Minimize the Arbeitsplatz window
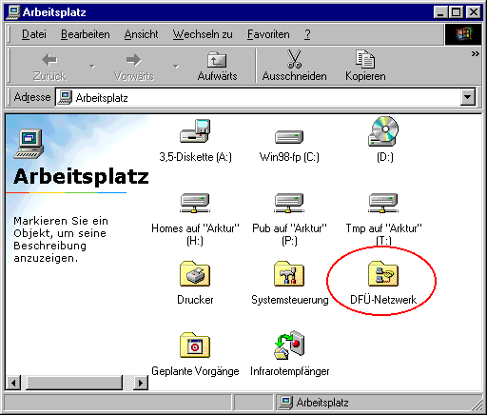Viewport: 487px width, 415px height. point(440,12)
